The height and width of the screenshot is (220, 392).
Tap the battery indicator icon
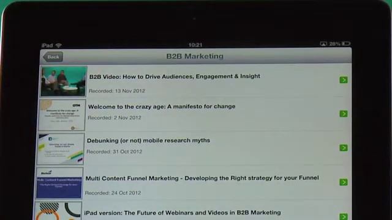(x=346, y=43)
